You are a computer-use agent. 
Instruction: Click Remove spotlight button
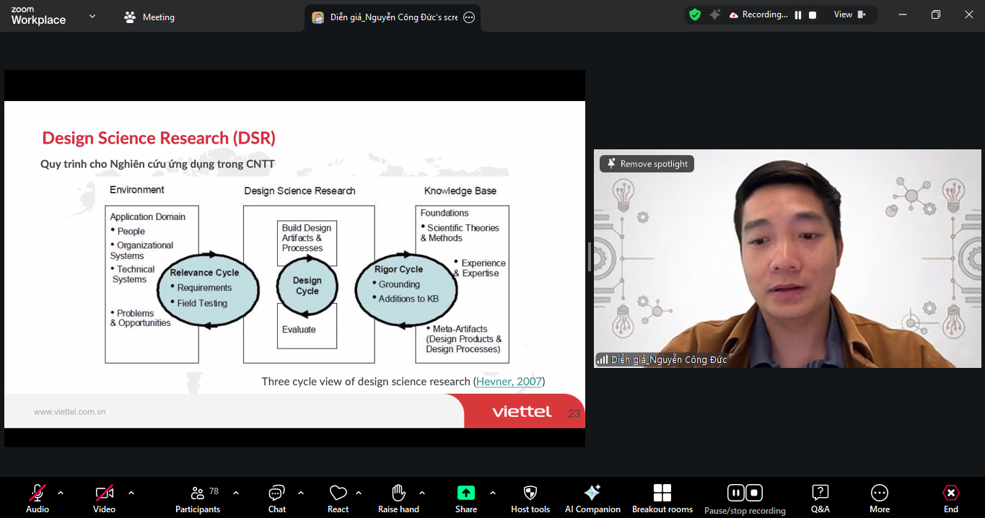click(647, 164)
